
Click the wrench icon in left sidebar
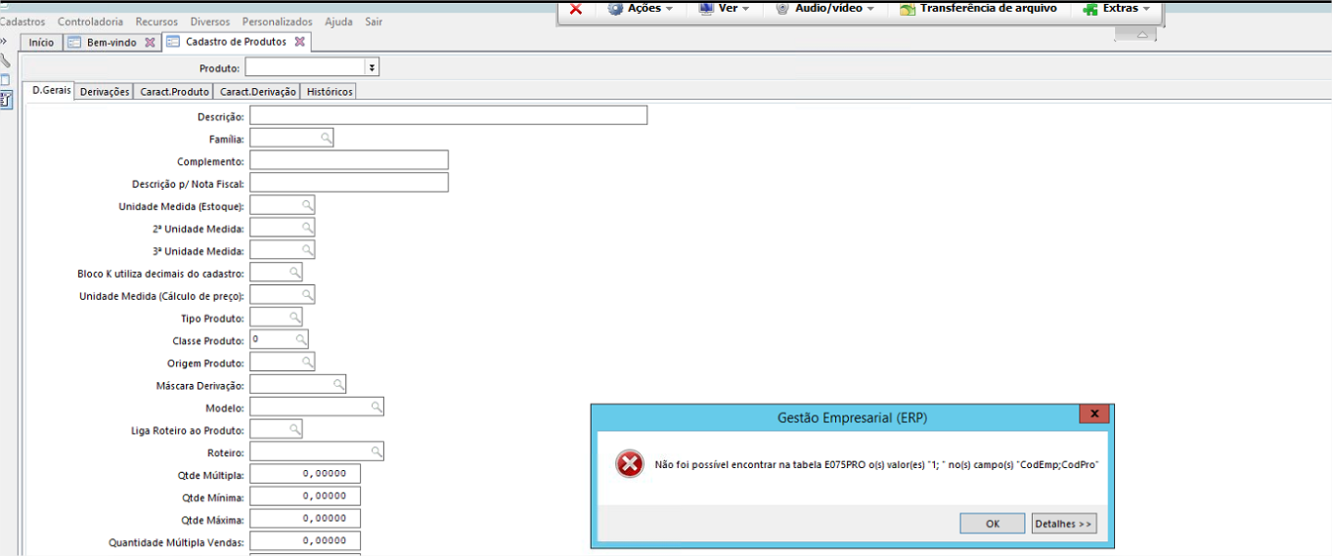tap(5, 61)
